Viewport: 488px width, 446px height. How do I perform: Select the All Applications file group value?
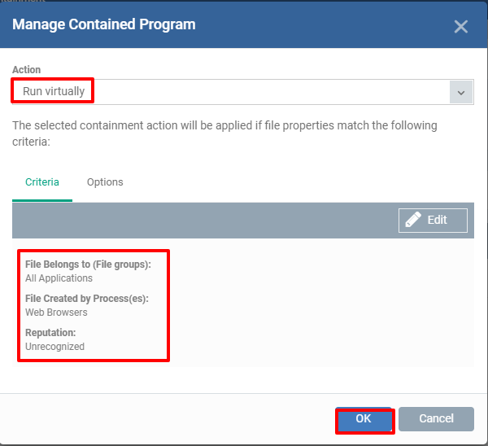[59, 278]
